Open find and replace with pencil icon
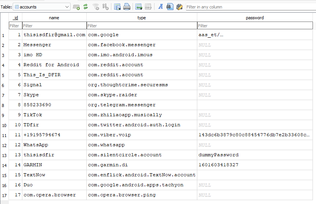 point(179,7)
